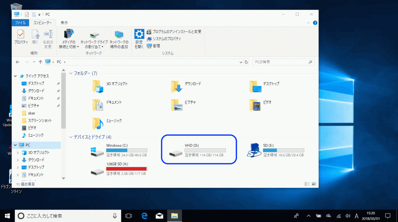This screenshot has width=398, height=222.
Task: Collapse the PC node in tree
Action: (x=16, y=145)
